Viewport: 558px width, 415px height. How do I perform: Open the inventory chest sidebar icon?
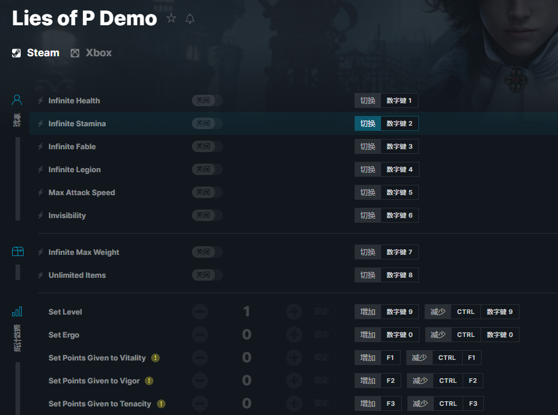point(17,251)
